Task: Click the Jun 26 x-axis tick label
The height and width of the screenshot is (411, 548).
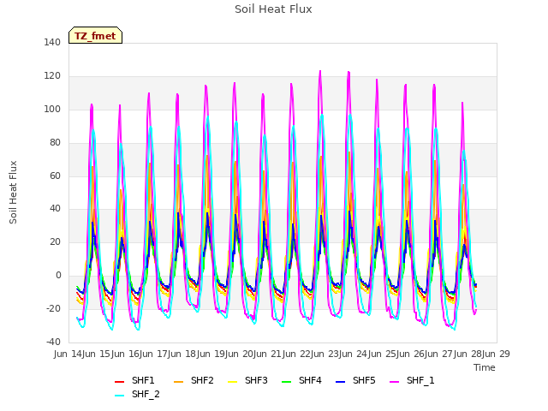Action: coord(411,354)
